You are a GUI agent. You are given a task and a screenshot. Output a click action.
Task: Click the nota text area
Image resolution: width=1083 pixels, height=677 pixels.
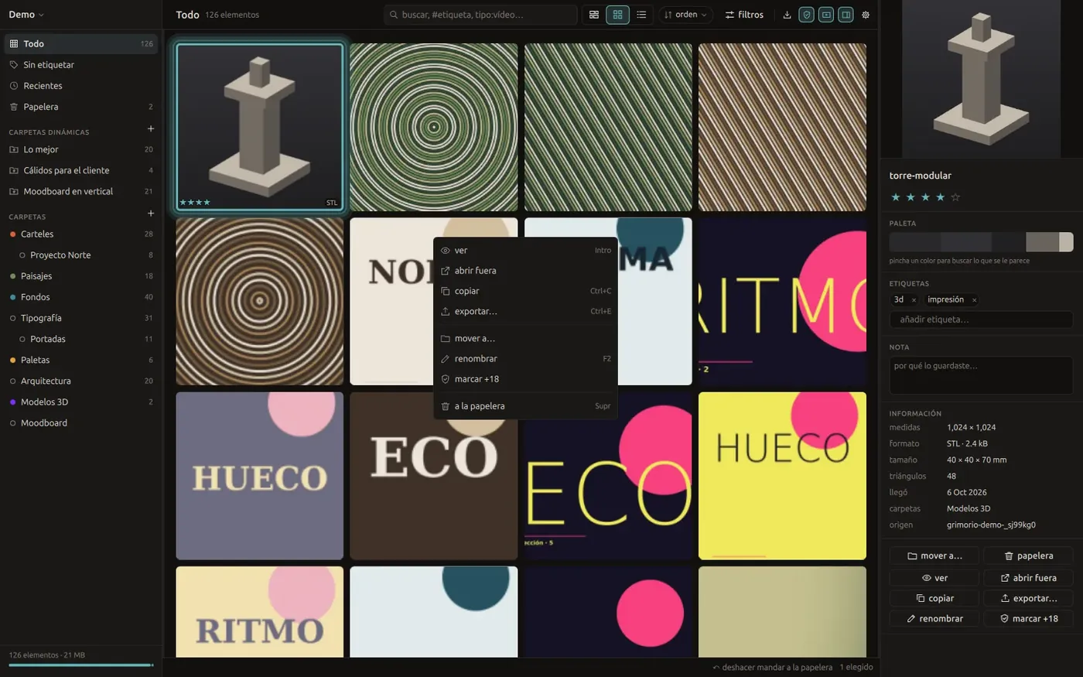[981, 375]
